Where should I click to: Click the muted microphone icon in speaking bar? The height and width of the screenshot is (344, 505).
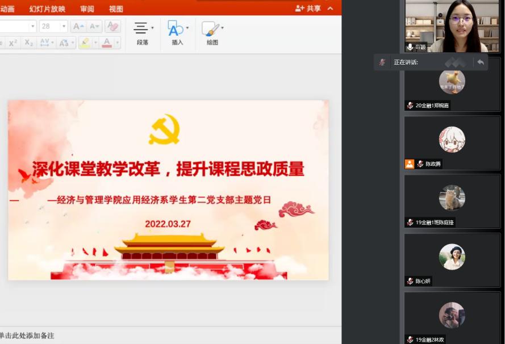point(382,62)
